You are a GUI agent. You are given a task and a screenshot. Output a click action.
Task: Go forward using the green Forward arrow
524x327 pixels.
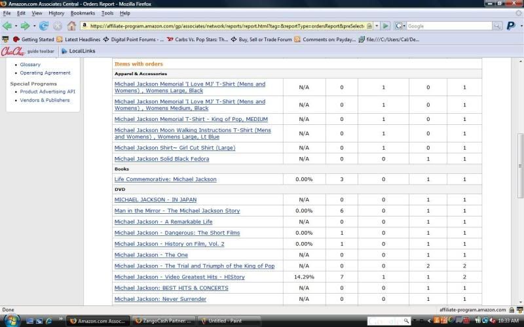(25, 26)
